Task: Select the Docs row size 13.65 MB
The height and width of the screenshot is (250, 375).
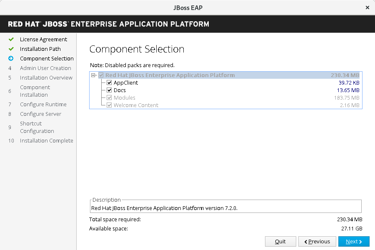Action: coord(348,90)
